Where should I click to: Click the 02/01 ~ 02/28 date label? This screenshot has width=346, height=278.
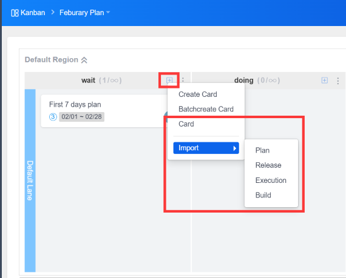82,117
